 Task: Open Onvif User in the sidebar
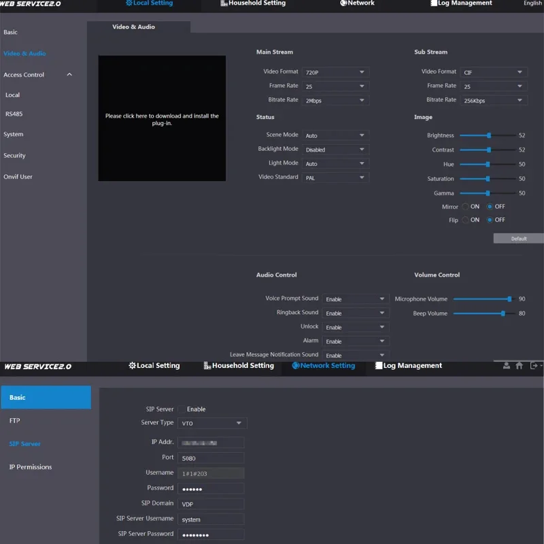tap(18, 177)
